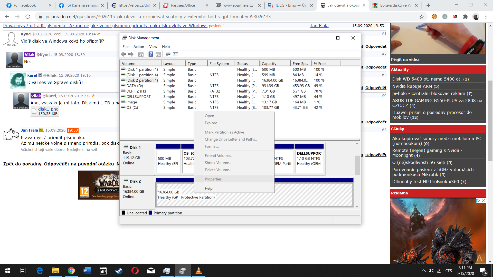Click the disk view scroll up arrow
Viewport: 493px width, 277px height.
[x=357, y=144]
